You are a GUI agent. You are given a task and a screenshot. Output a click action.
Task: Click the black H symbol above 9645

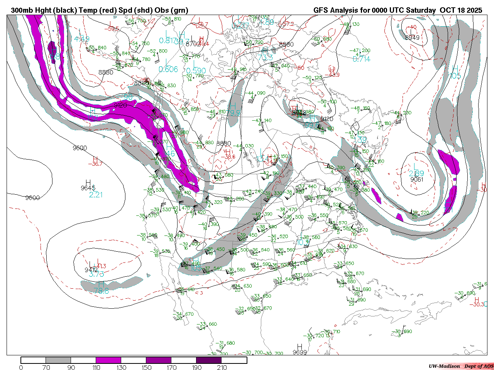pyautogui.click(x=88, y=182)
